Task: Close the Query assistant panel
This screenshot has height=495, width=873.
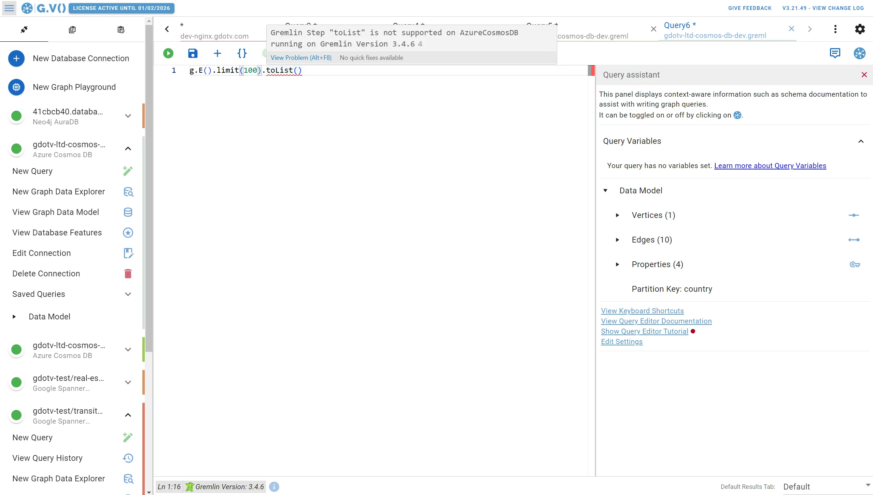Action: 864,75
